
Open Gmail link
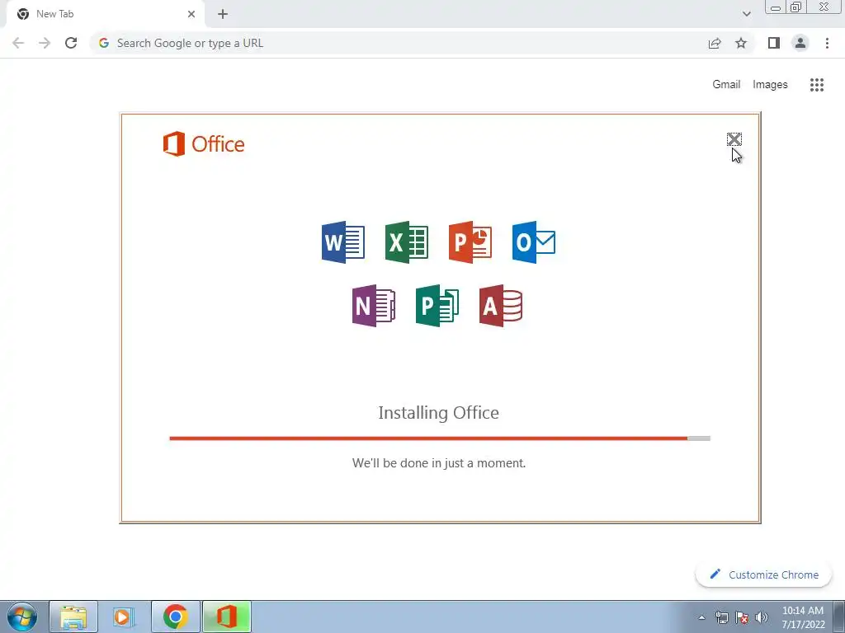[726, 85]
